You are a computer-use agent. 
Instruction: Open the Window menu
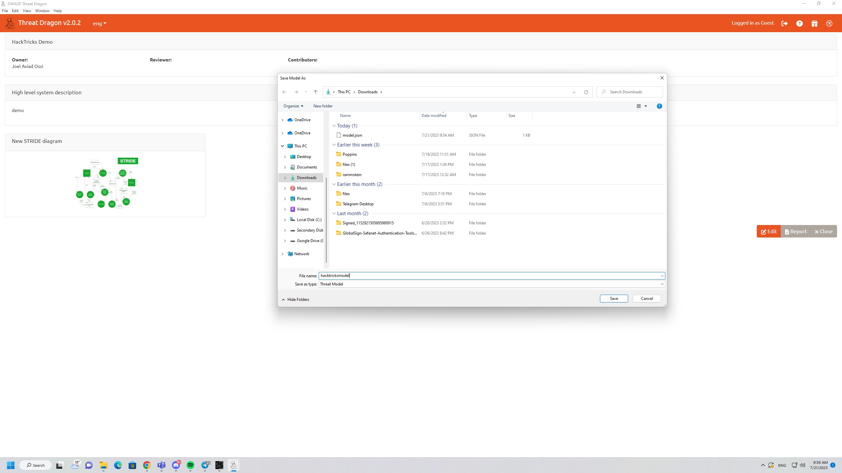(42, 11)
